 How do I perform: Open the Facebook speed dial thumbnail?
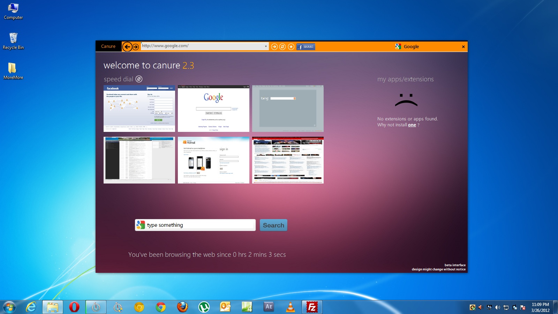click(x=139, y=109)
